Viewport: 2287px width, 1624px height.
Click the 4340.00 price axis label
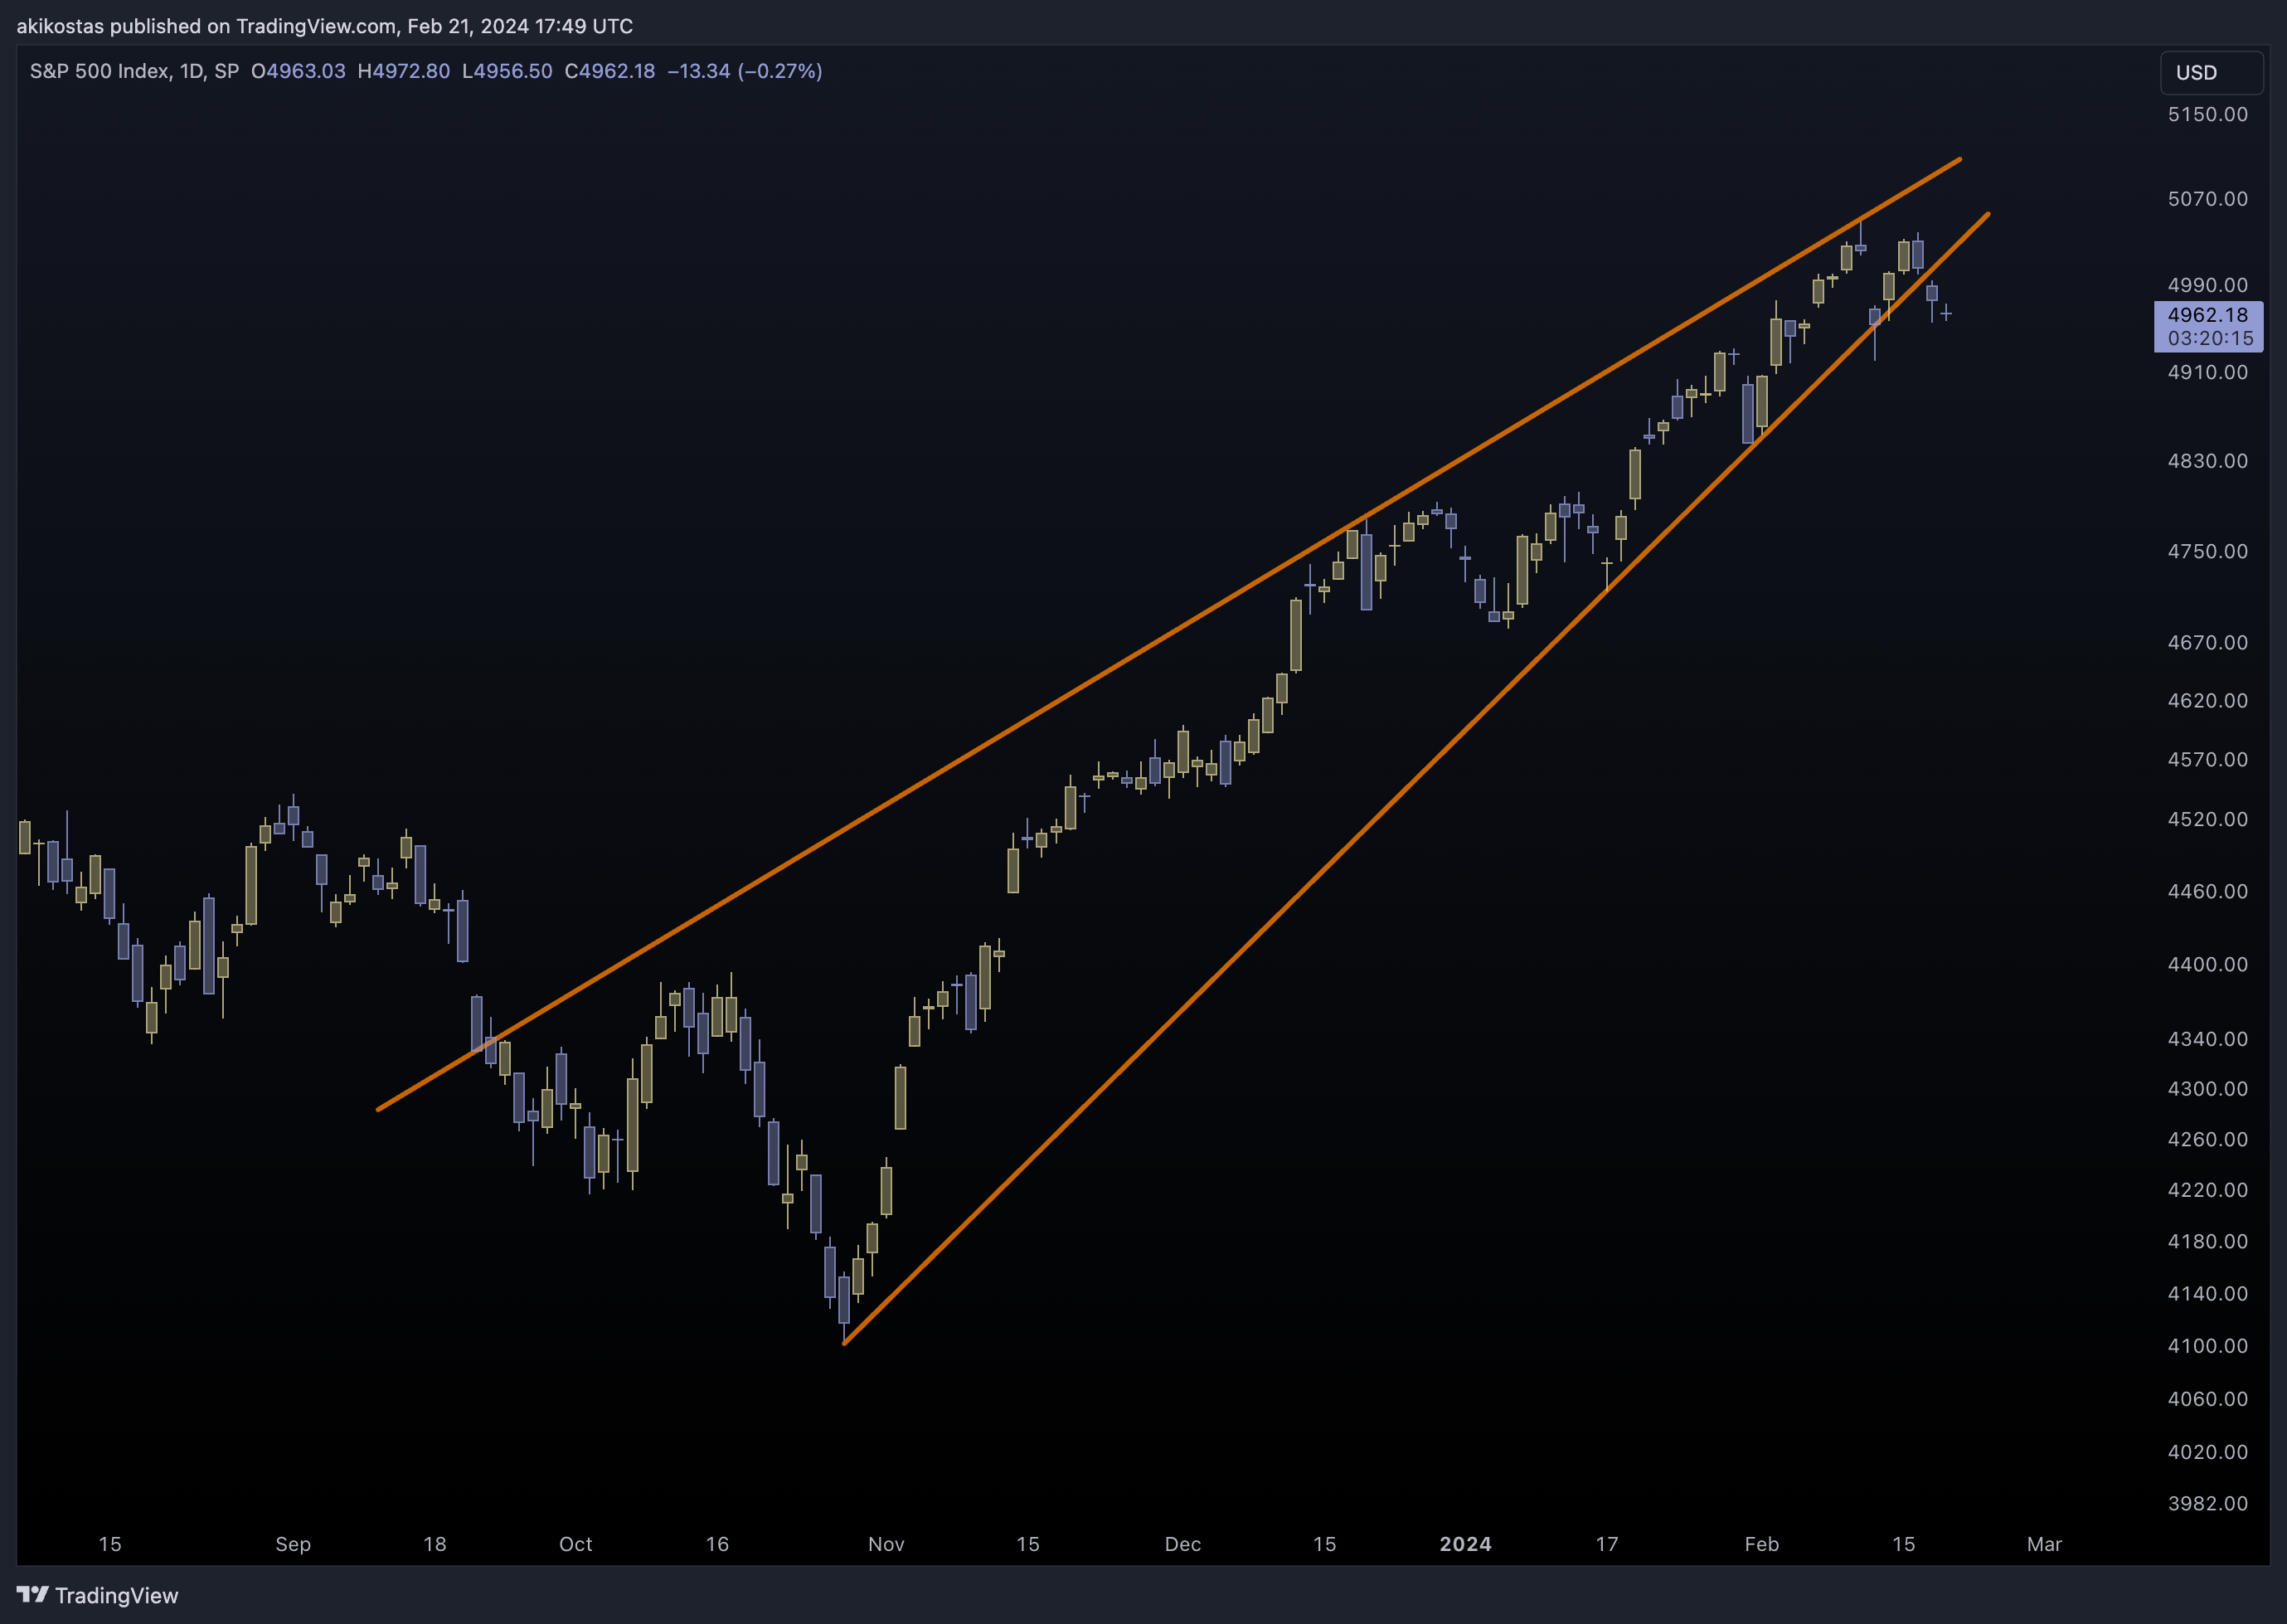[x=2207, y=1039]
